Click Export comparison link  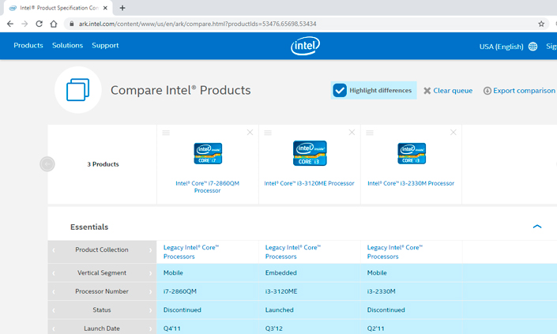pos(519,91)
